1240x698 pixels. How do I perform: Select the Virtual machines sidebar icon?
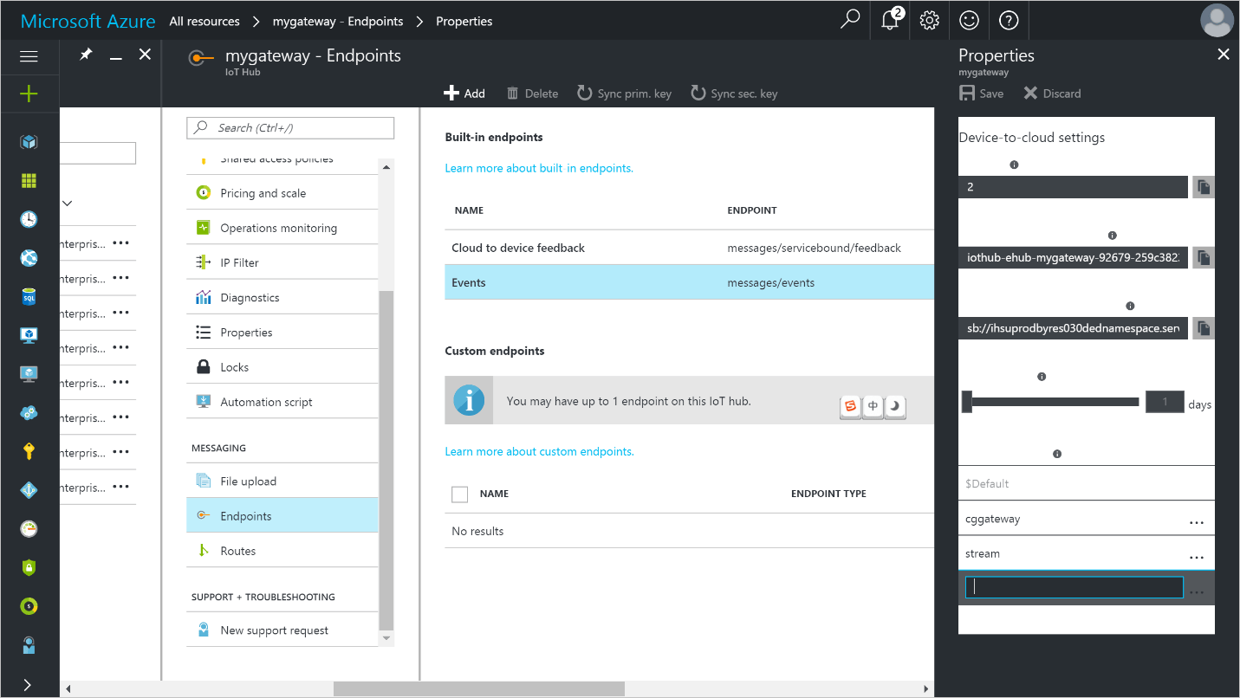[29, 334]
